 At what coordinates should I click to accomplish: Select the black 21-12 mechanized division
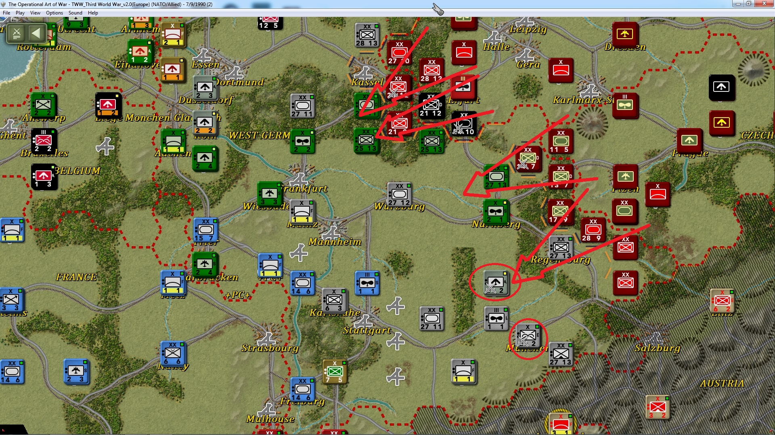(x=431, y=106)
